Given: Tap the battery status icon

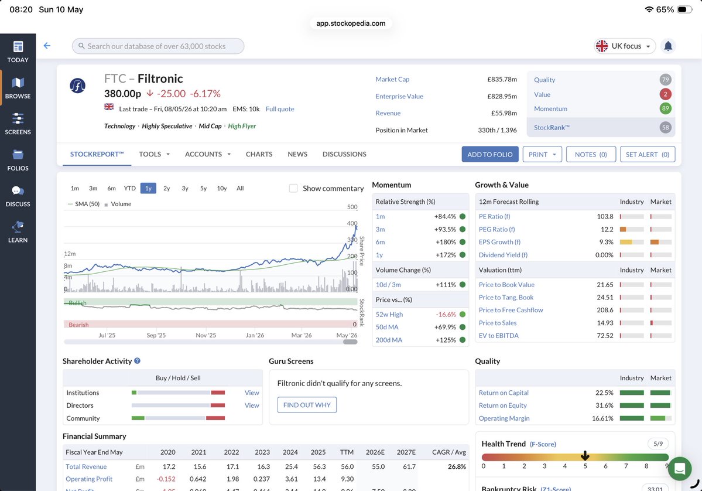Looking at the screenshot, I should click(x=685, y=9).
